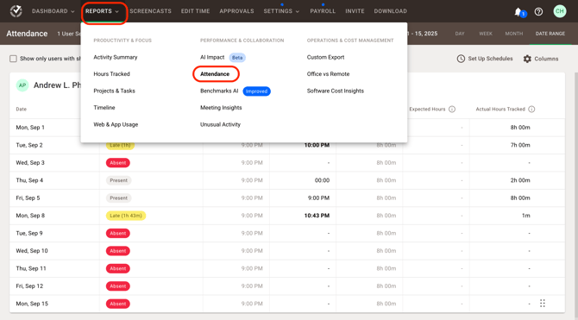Click the Absent badge for Mon, Sep 15
This screenshot has height=320, width=578.
(118, 304)
